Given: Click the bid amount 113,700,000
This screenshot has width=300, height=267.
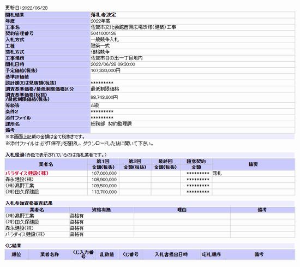Looking at the screenshot, I should click(x=104, y=192).
